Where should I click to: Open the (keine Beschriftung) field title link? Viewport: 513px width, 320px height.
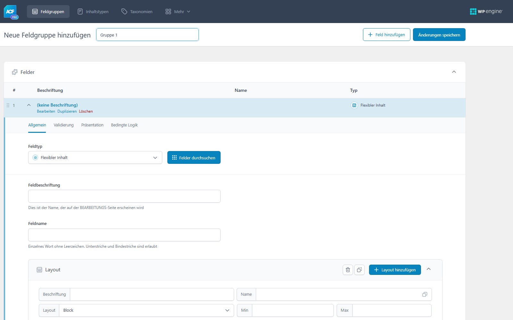(x=57, y=105)
